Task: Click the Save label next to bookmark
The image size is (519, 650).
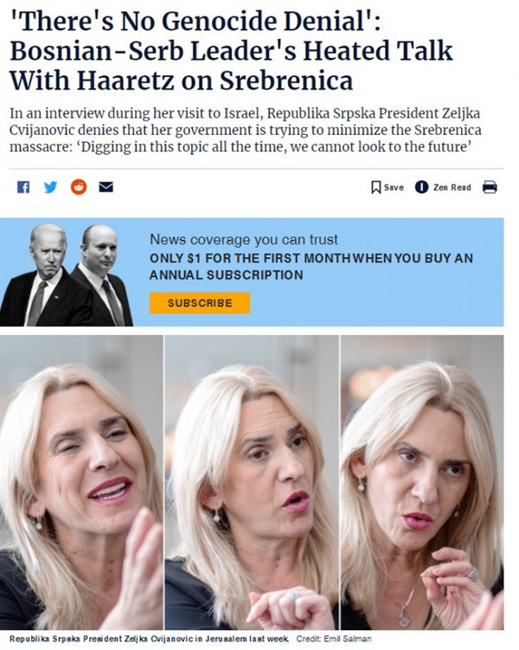Action: pos(394,187)
